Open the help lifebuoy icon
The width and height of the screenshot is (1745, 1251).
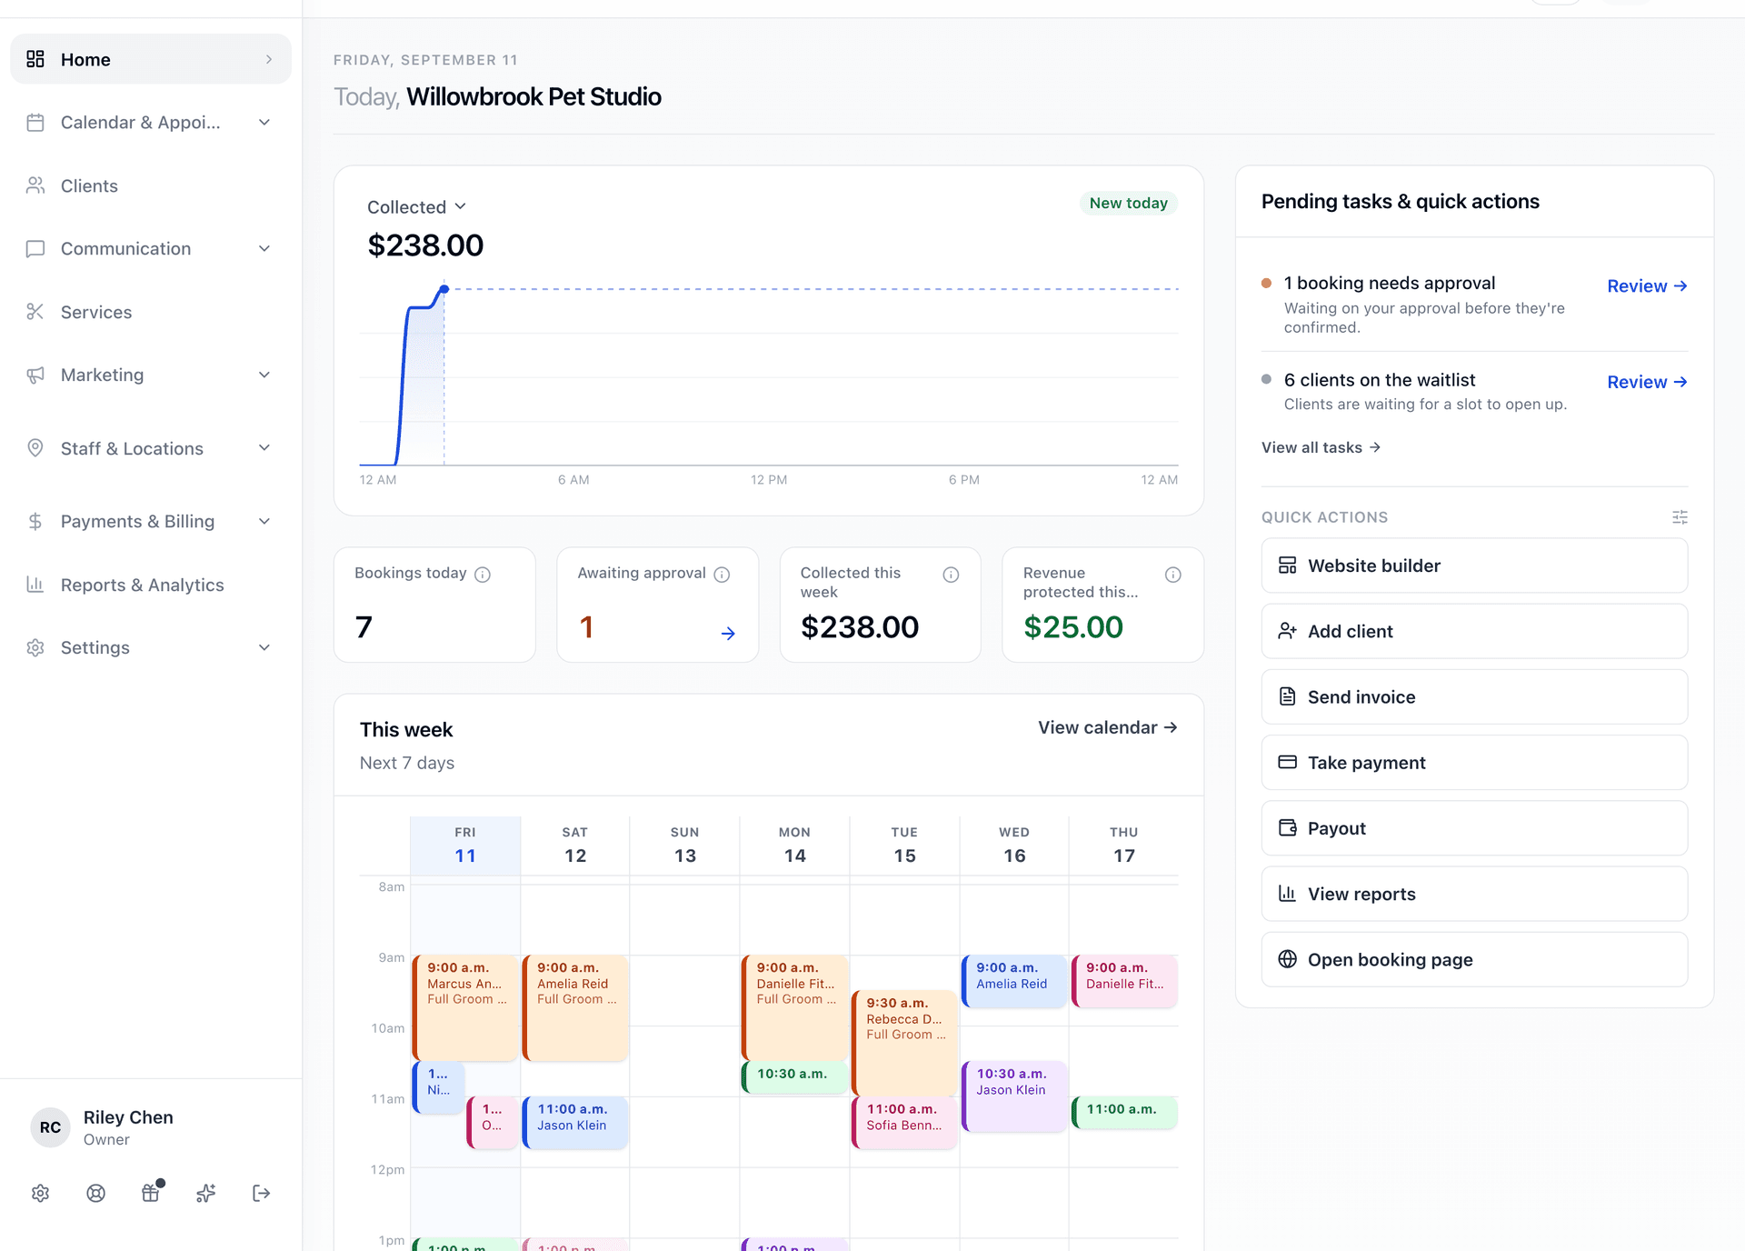(x=95, y=1194)
